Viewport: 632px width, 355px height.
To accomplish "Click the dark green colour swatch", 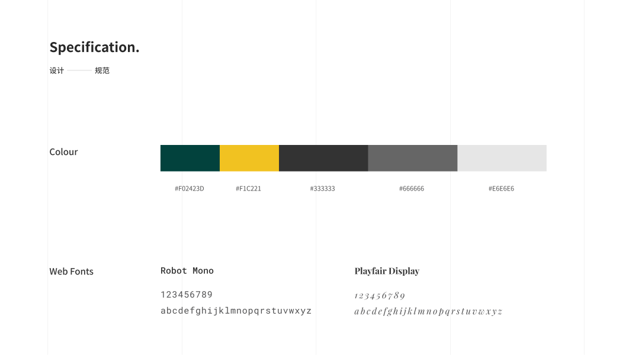I will tap(190, 158).
